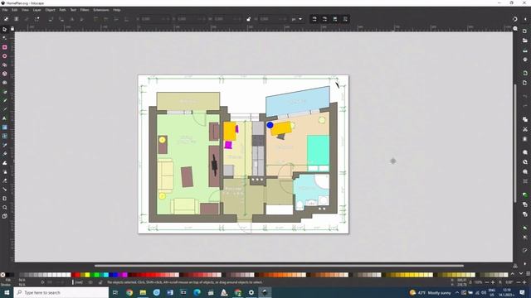Open the File menu

point(5,10)
